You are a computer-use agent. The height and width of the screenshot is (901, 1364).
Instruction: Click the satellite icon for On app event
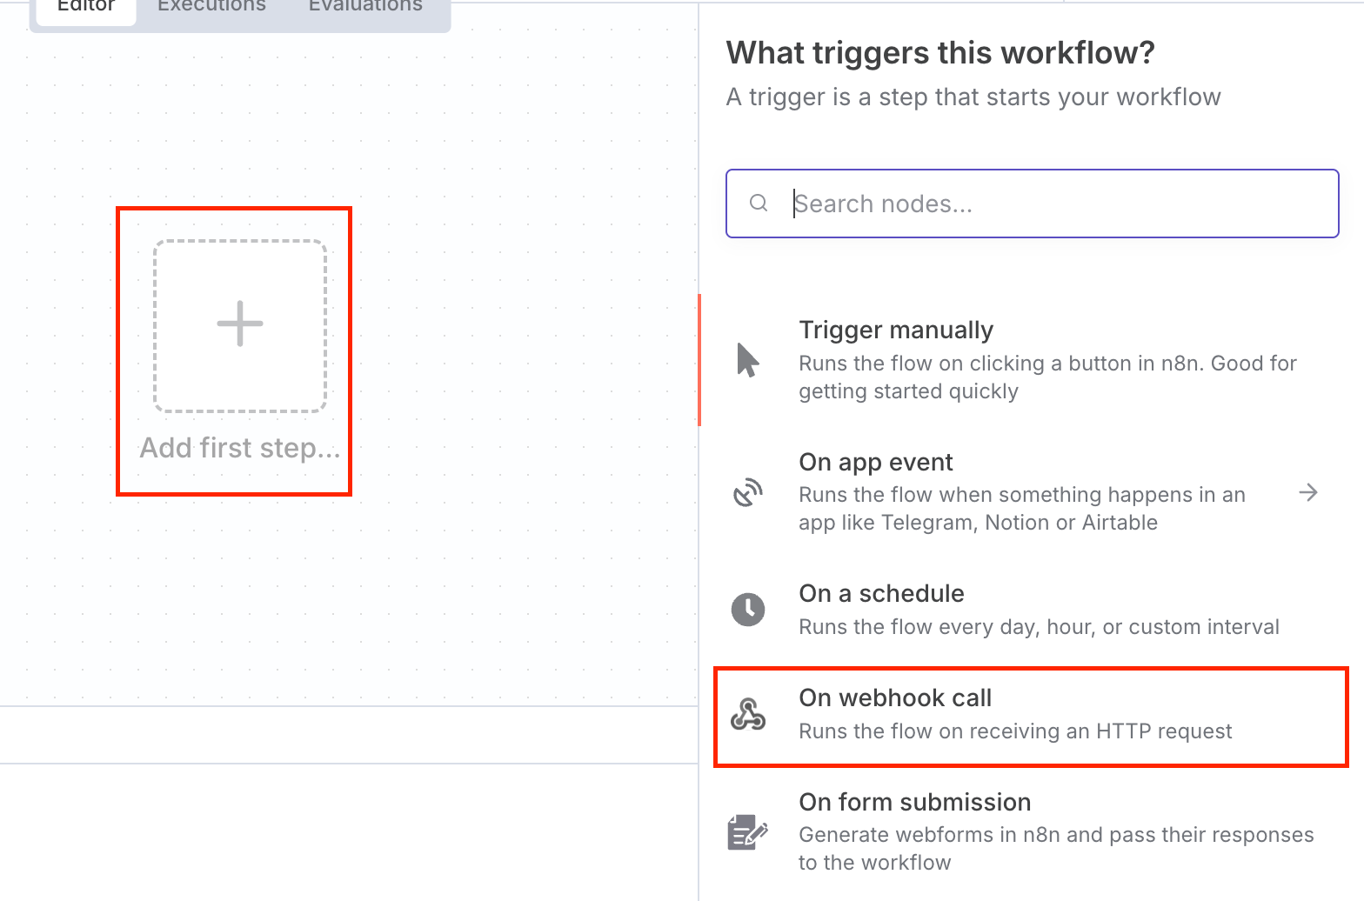(x=747, y=492)
